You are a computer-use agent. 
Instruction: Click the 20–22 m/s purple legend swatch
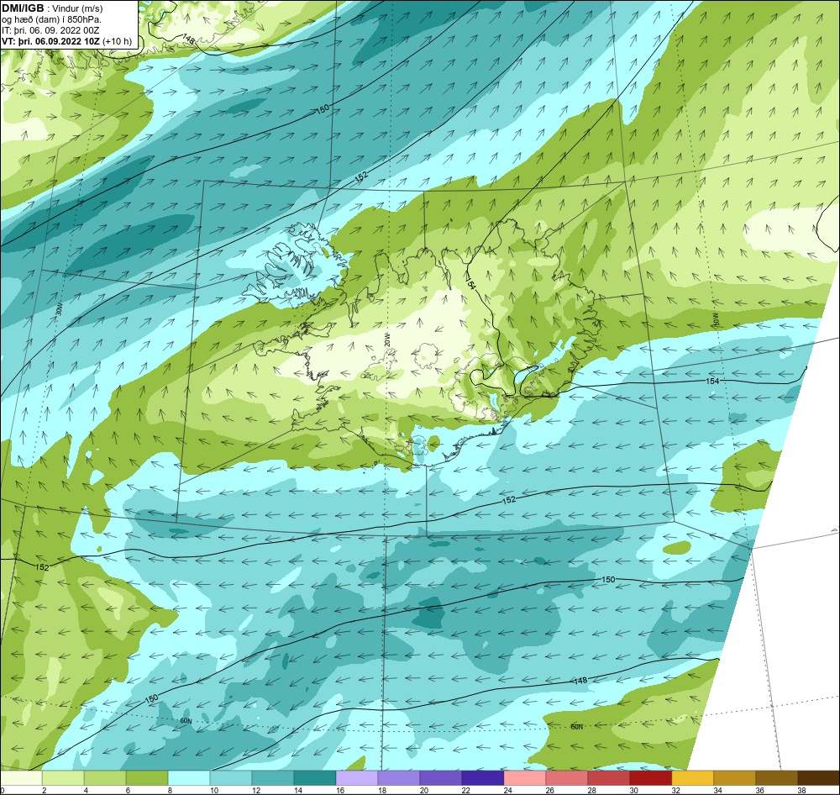(441, 778)
